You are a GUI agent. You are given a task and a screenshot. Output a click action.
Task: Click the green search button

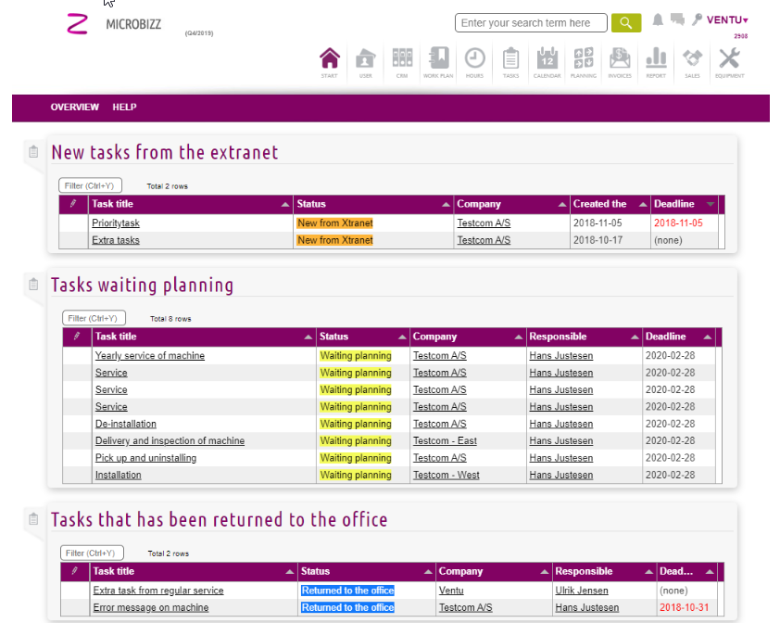[x=626, y=23]
